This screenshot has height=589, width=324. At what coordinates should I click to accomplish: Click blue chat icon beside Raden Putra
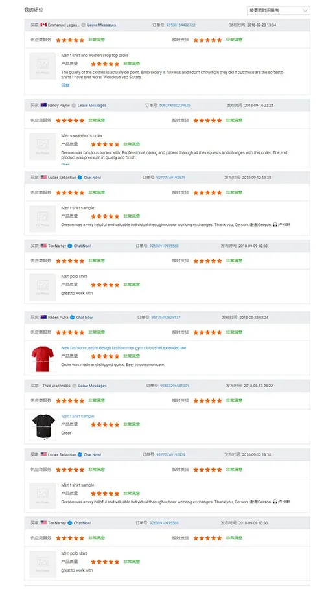tap(72, 317)
